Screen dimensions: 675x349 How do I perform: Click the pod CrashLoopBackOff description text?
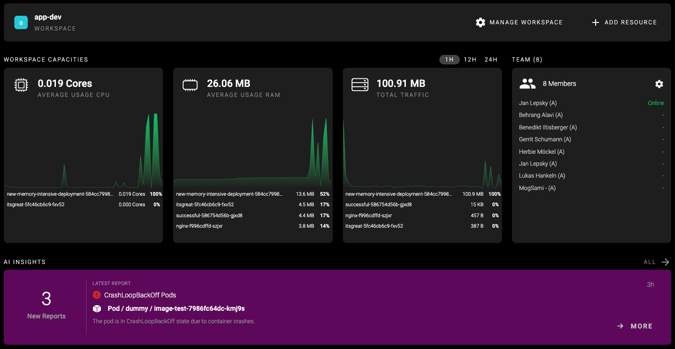click(174, 321)
